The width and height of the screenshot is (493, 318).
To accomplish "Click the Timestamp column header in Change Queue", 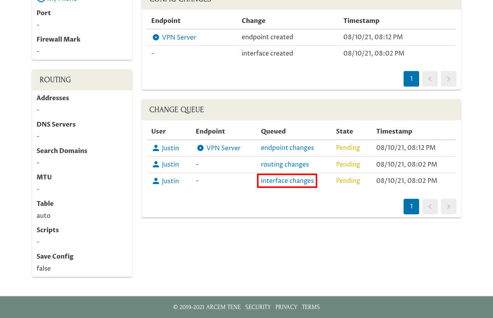I will (x=394, y=131).
